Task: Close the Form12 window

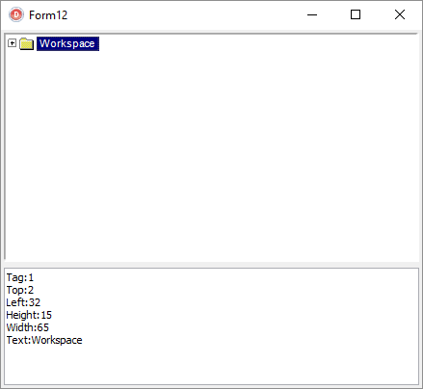Action: (400, 14)
